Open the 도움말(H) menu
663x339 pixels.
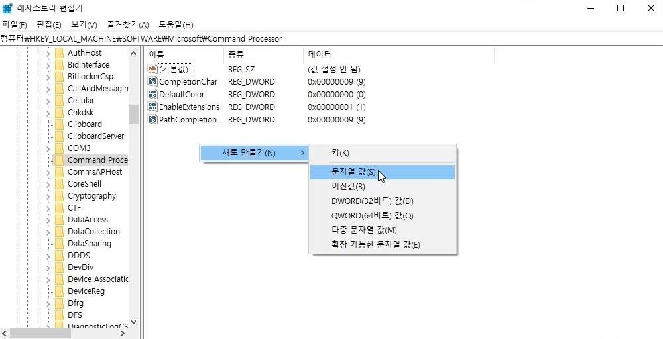[176, 25]
